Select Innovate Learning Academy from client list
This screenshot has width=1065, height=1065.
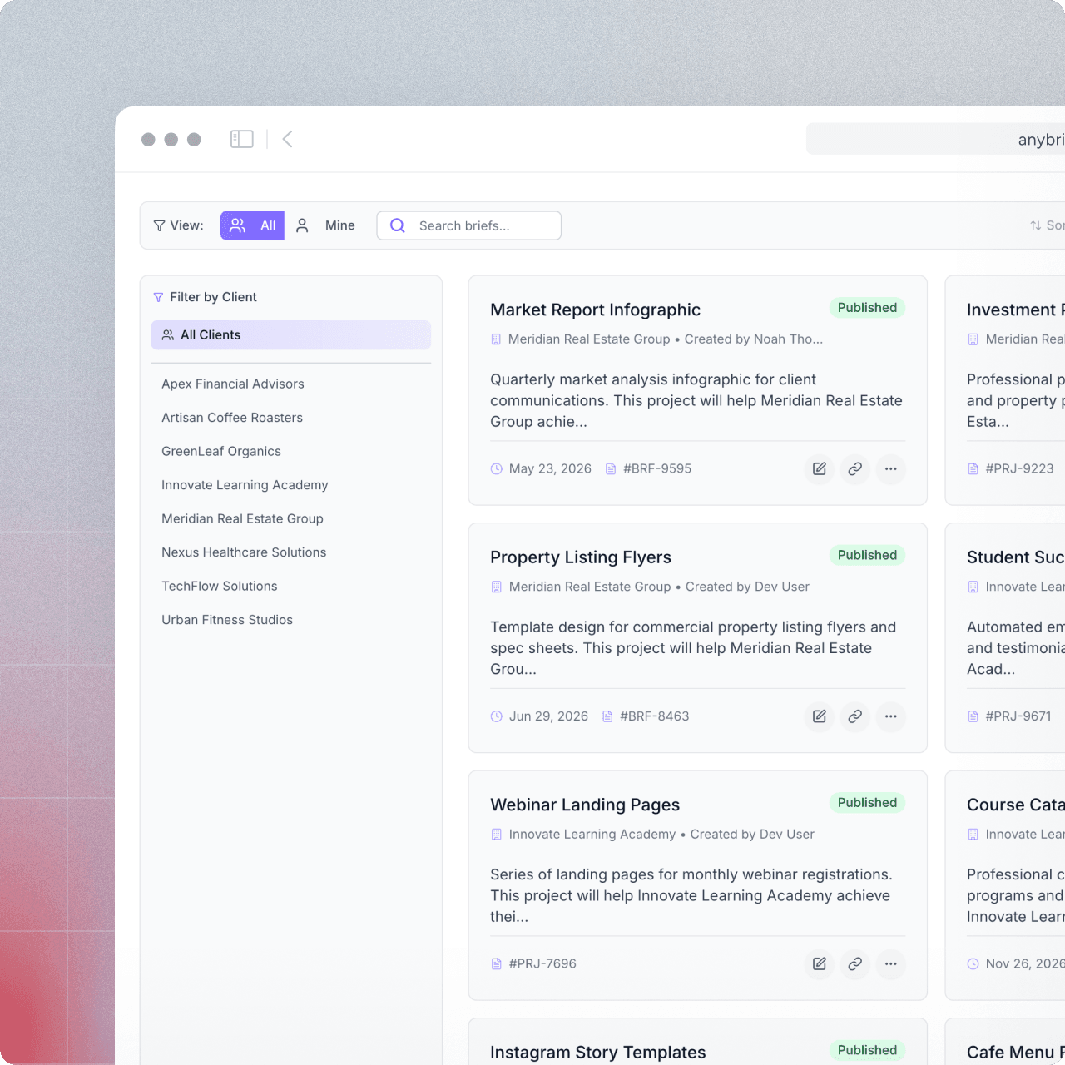click(x=245, y=484)
